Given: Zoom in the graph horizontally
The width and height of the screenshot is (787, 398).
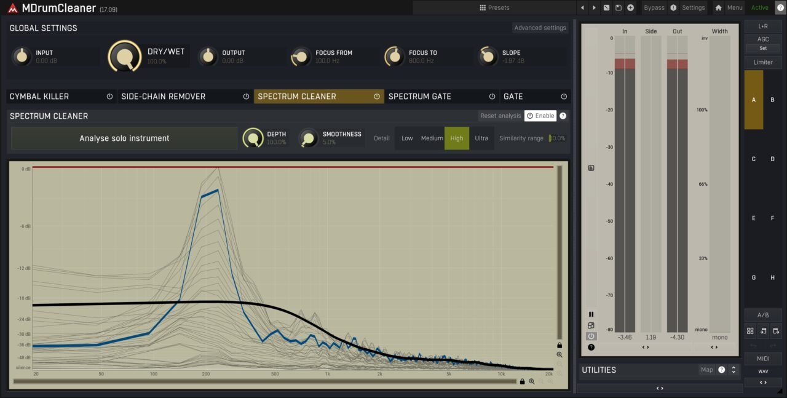Looking at the screenshot, I should point(532,381).
